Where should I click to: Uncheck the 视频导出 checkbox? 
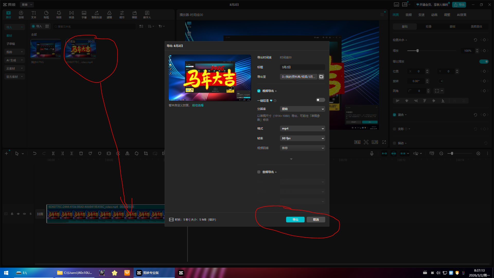pos(259,91)
